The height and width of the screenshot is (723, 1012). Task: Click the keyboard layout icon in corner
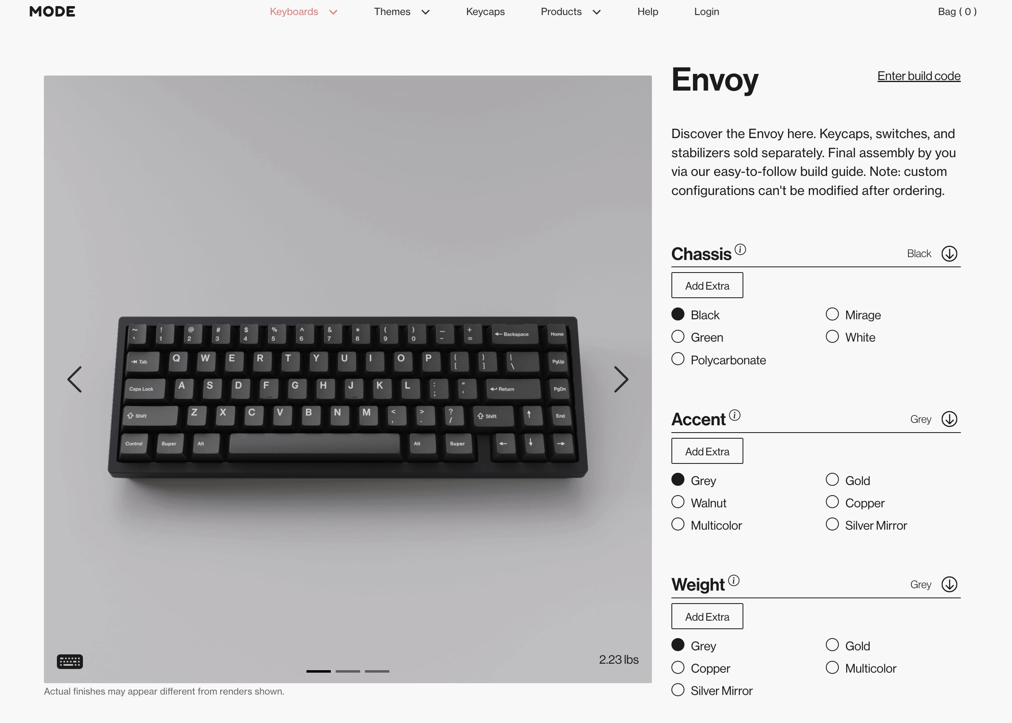click(x=69, y=661)
